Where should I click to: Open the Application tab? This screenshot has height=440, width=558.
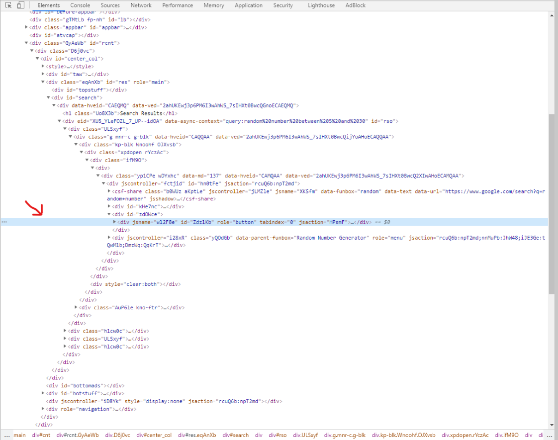(x=248, y=5)
